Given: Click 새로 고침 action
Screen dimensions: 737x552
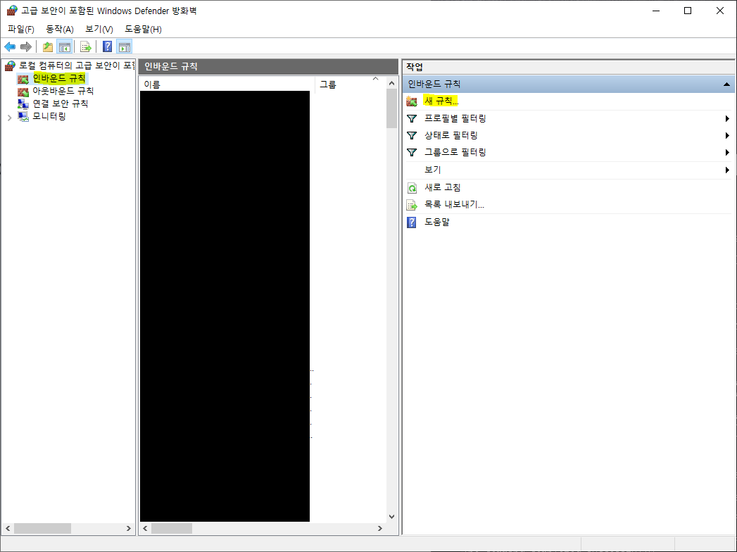Looking at the screenshot, I should 442,187.
